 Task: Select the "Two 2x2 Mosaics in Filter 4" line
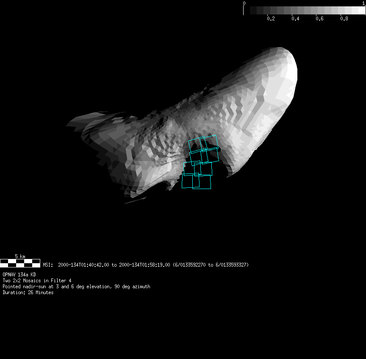[x=37, y=281]
